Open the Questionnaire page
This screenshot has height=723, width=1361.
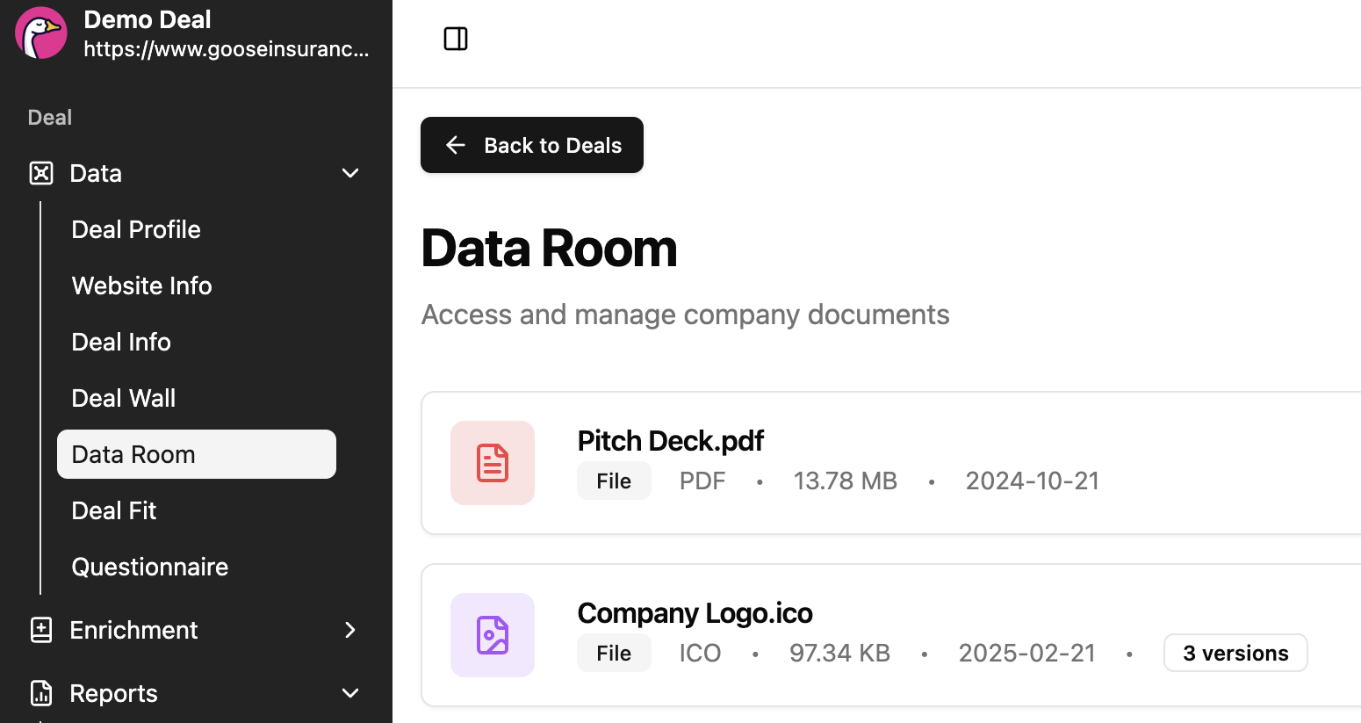[150, 567]
